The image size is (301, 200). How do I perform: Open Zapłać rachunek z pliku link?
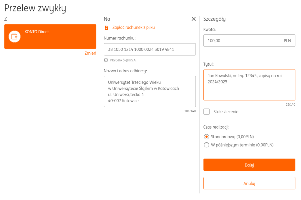click(x=133, y=27)
